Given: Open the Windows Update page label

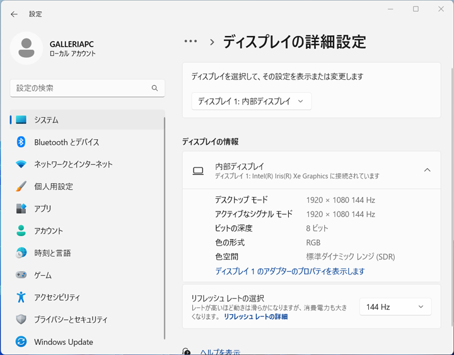Looking at the screenshot, I should coord(64,342).
